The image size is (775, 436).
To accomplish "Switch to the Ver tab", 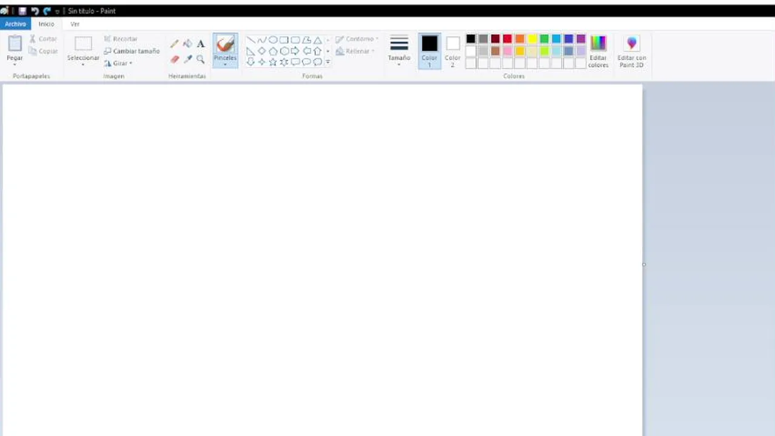I will tap(75, 24).
